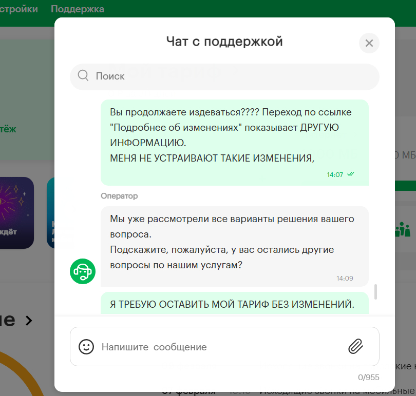The width and height of the screenshot is (416, 396).
Task: Close the support chat dialog
Action: 369,43
